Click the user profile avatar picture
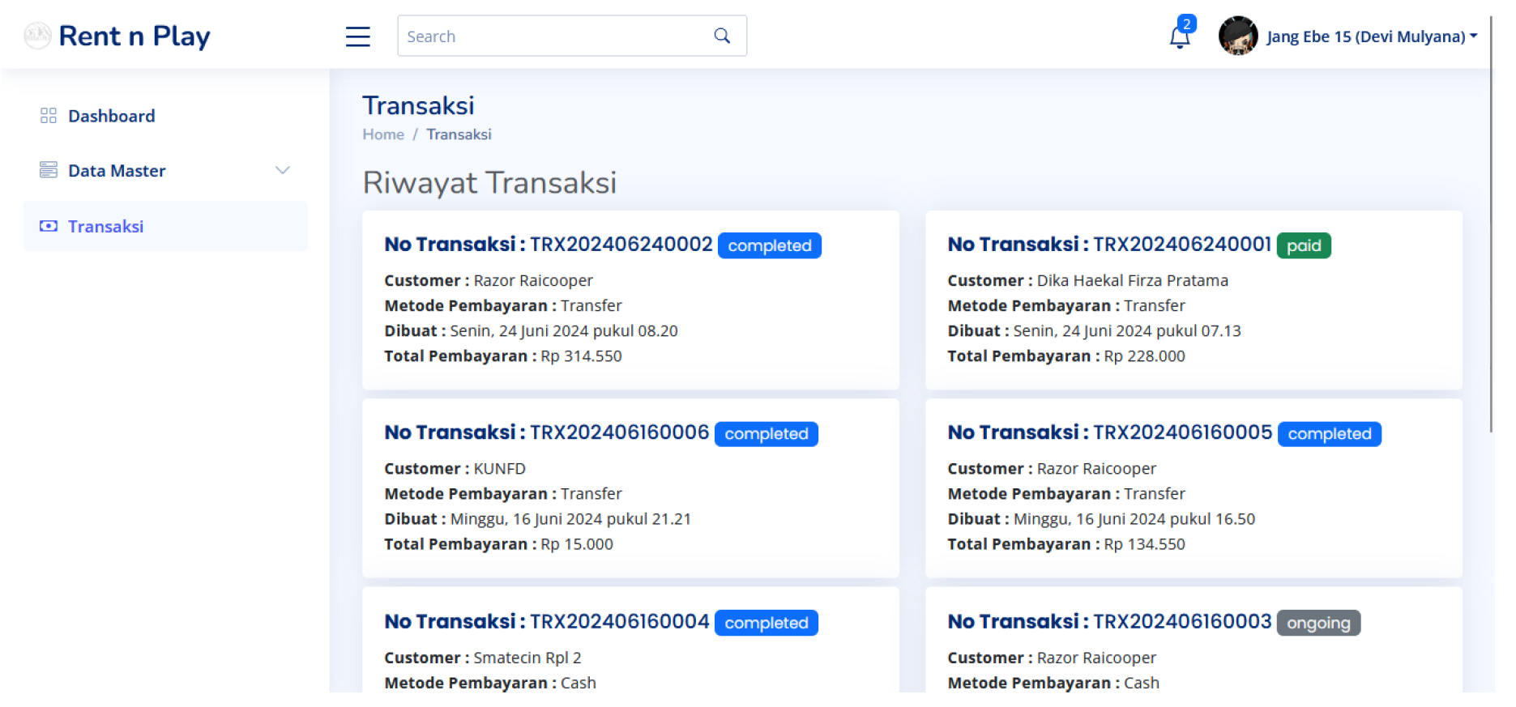1516x707 pixels. point(1237,36)
